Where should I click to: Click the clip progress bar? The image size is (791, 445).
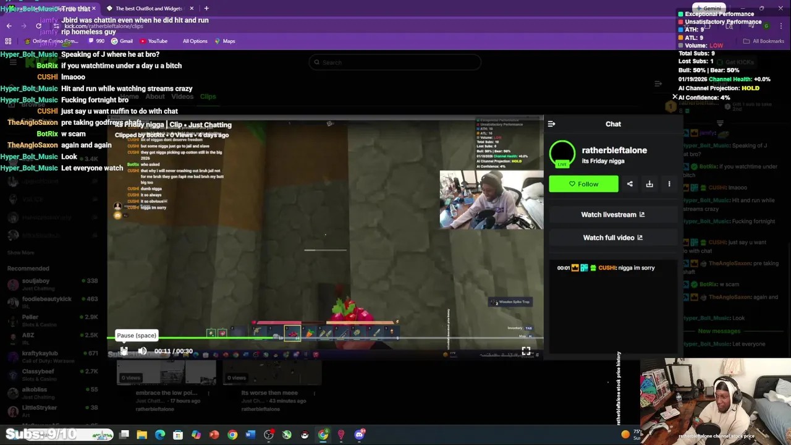click(x=325, y=337)
